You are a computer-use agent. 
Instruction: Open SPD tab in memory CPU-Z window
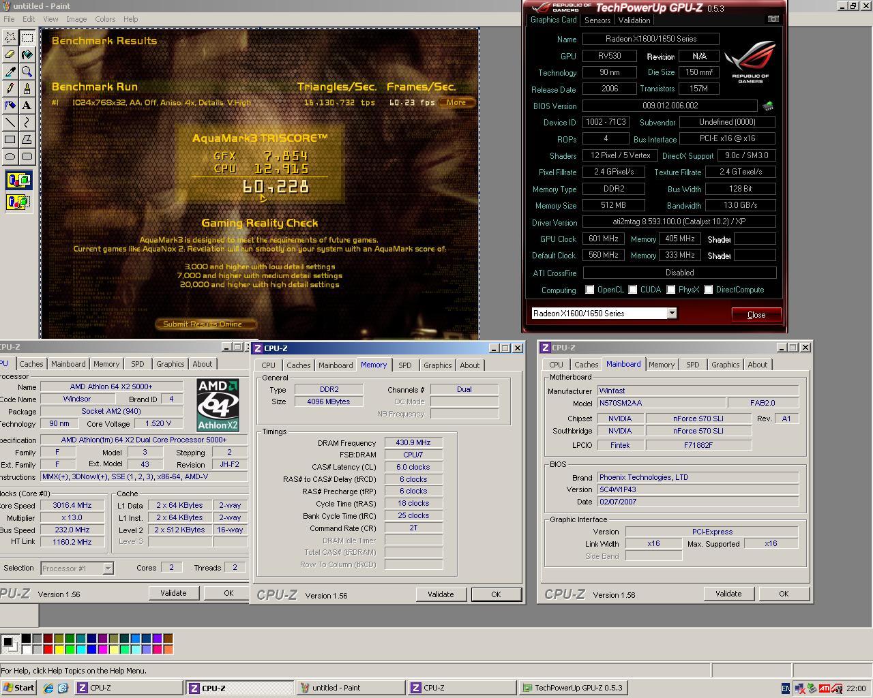pyautogui.click(x=405, y=365)
